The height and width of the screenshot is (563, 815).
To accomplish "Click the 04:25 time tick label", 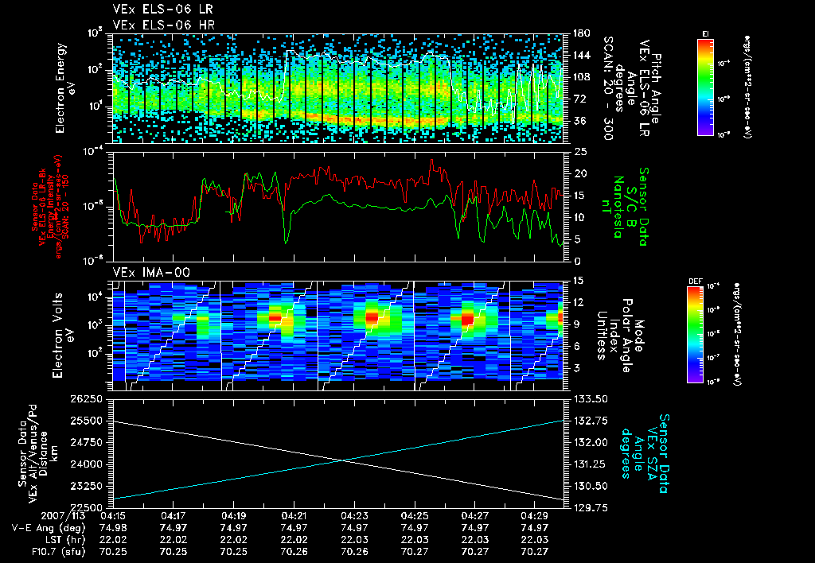I will pyautogui.click(x=415, y=517).
